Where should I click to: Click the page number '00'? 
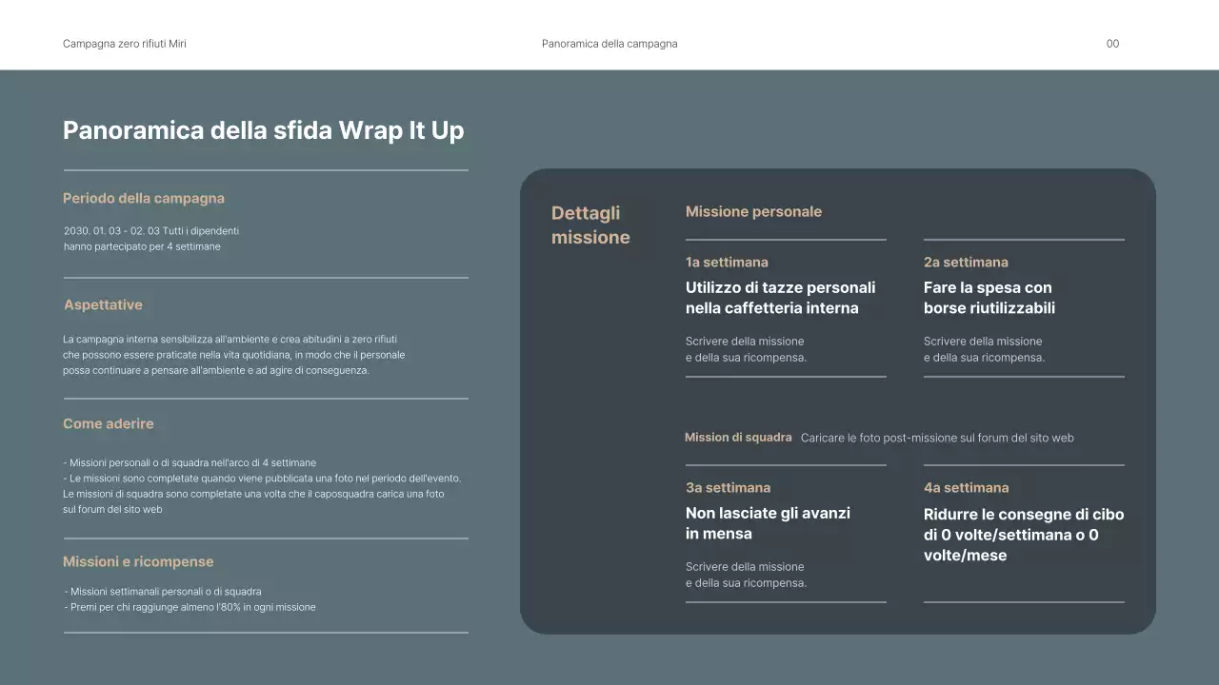1112,44
